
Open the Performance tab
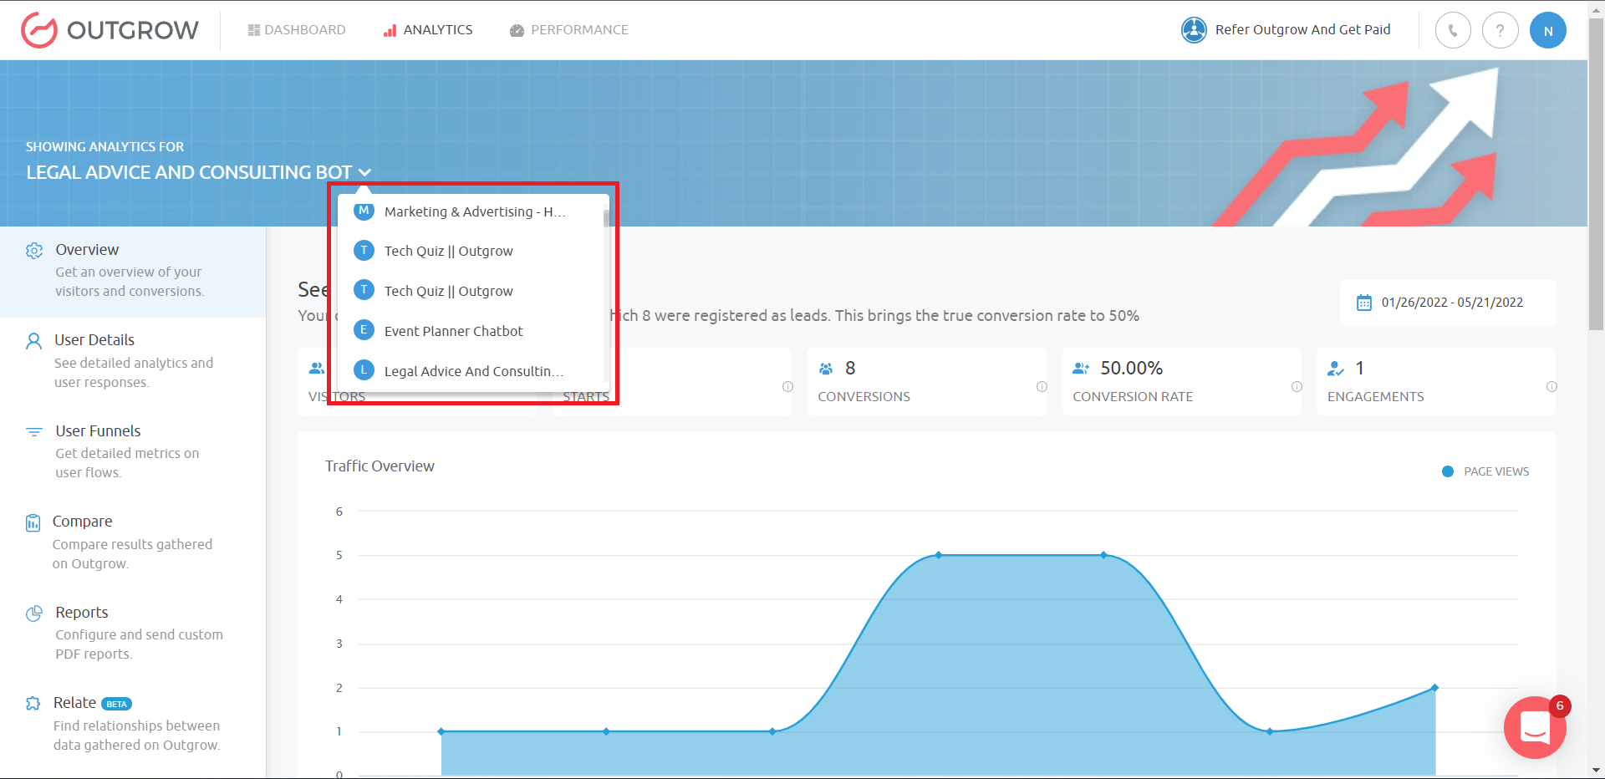click(569, 30)
